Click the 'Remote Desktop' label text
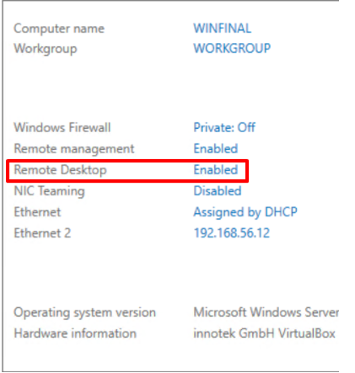 coord(60,170)
